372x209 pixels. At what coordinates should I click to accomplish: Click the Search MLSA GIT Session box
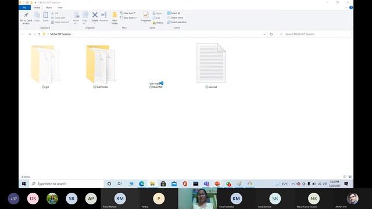[x=314, y=34]
